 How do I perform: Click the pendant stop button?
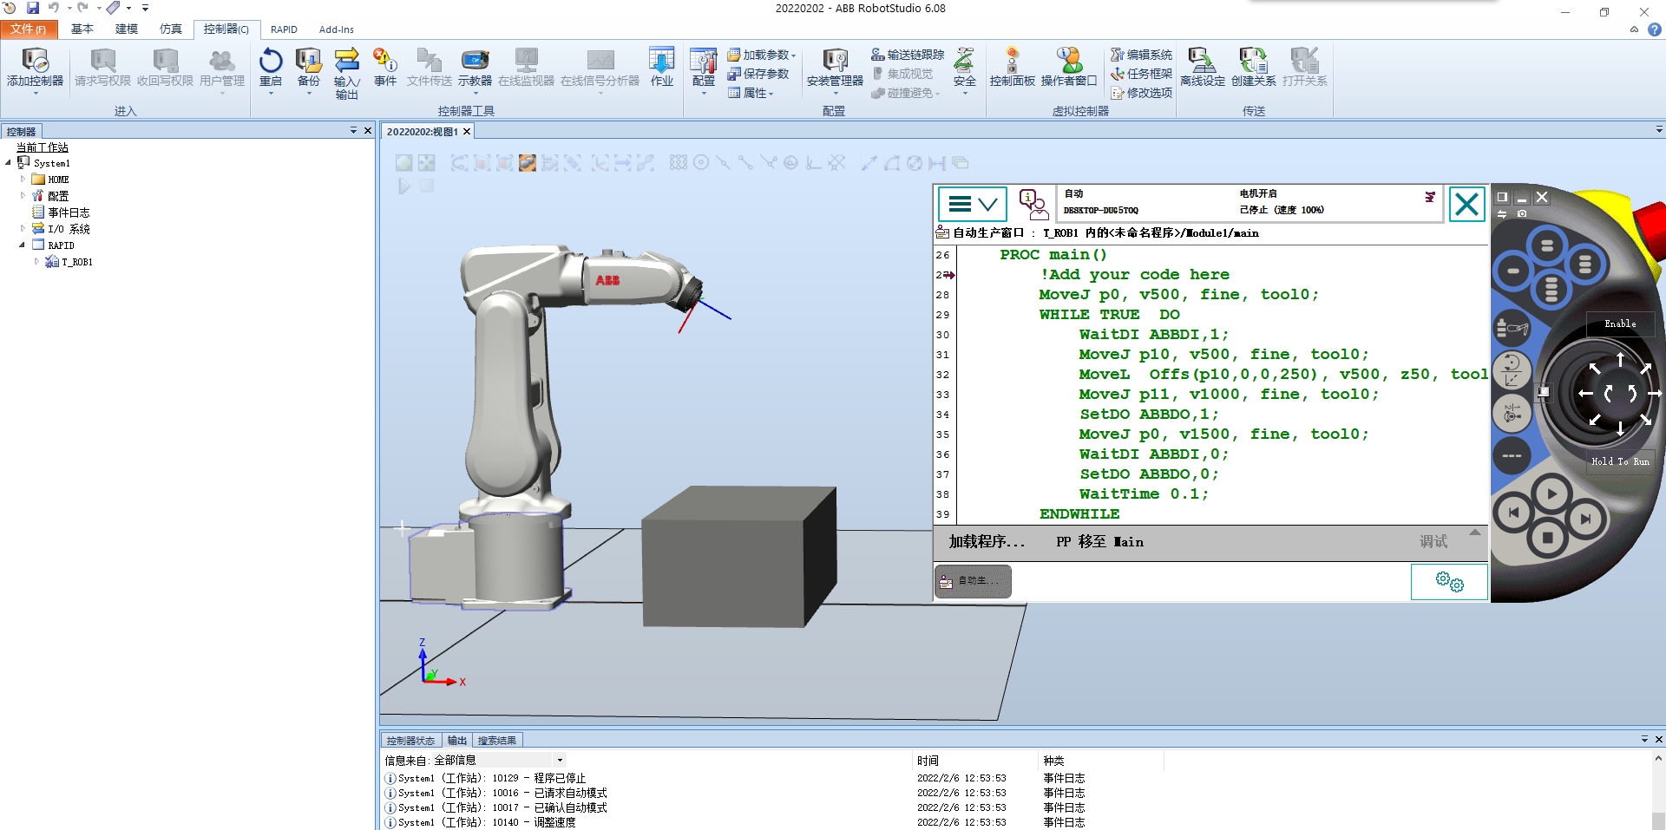[x=1547, y=538]
